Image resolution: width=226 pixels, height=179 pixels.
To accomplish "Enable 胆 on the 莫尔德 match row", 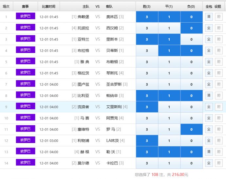I will 218,163.
